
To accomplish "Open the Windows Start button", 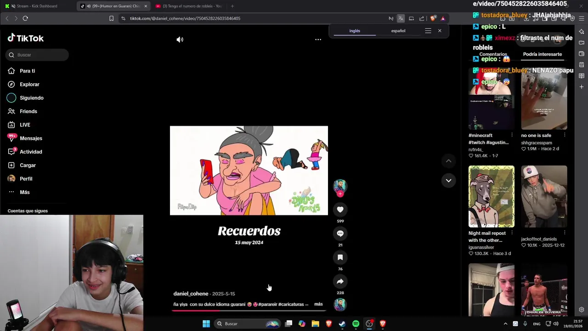I will [206, 324].
